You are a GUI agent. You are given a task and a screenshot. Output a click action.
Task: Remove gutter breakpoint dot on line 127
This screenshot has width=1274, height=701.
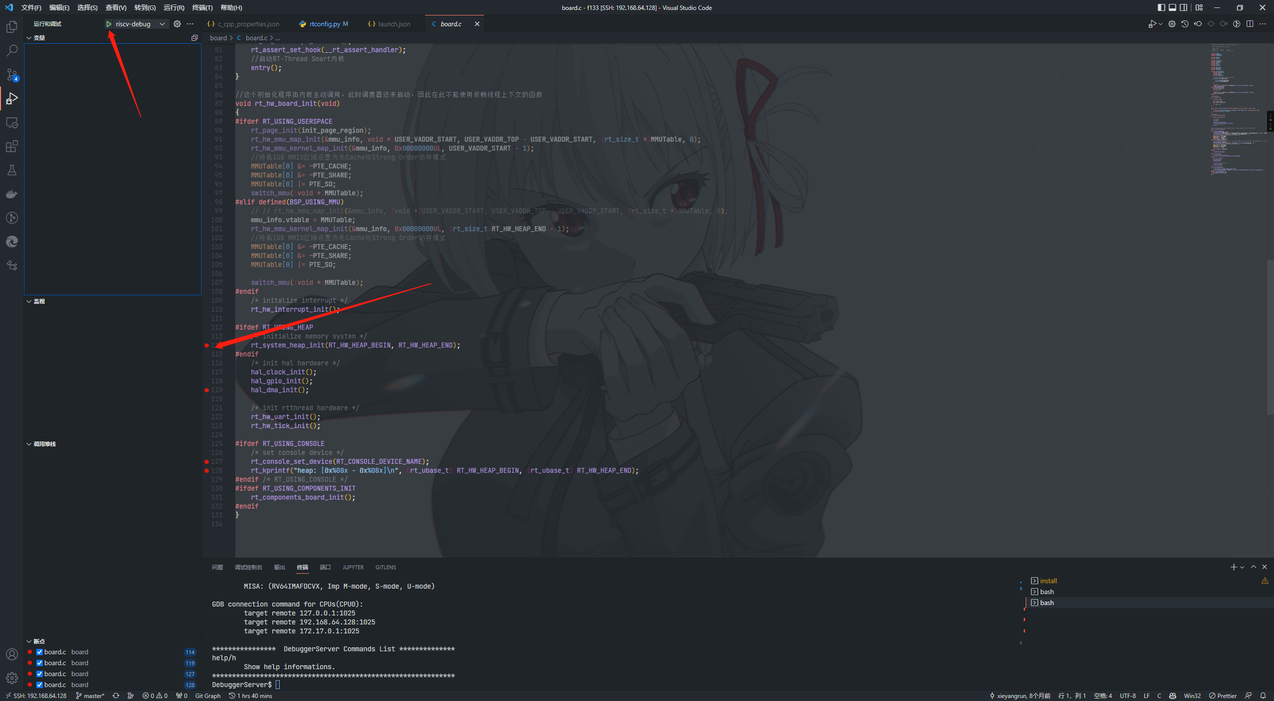tap(207, 462)
